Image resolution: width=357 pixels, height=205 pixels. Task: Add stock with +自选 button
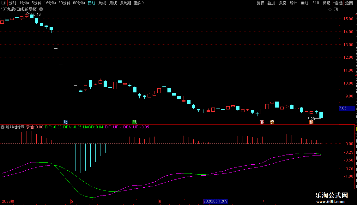tap(338, 3)
